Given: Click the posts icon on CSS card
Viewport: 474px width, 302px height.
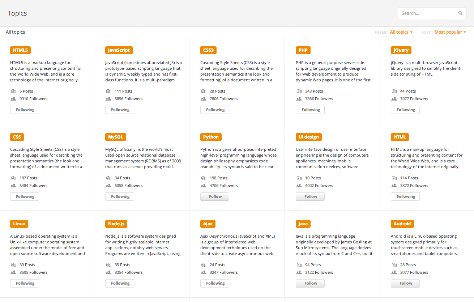Looking at the screenshot, I should point(13,178).
